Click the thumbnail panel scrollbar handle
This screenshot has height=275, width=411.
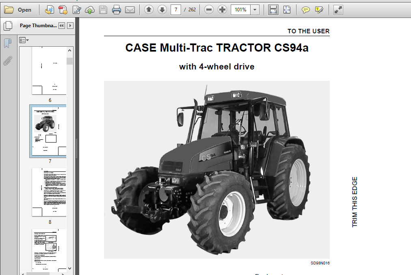coord(69,61)
